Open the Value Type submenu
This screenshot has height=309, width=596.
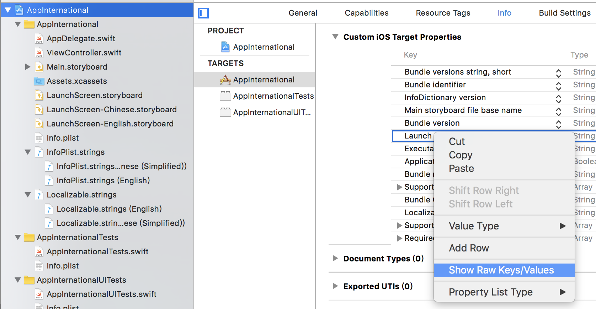(x=504, y=226)
